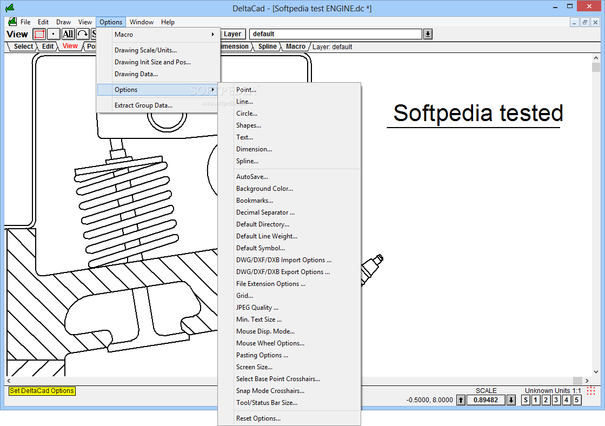Choose Drawing Scale/Units...
The height and width of the screenshot is (426, 605).
[158, 50]
